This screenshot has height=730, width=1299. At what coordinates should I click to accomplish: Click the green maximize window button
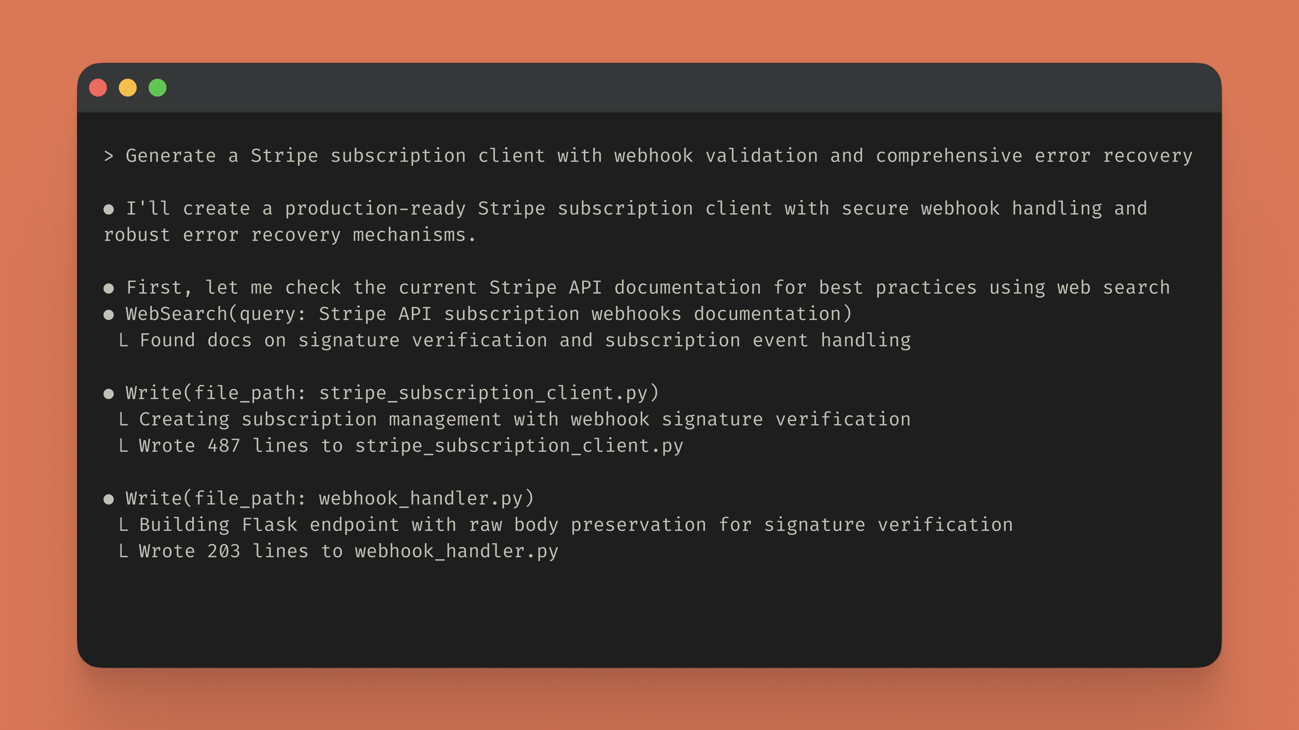(x=157, y=88)
